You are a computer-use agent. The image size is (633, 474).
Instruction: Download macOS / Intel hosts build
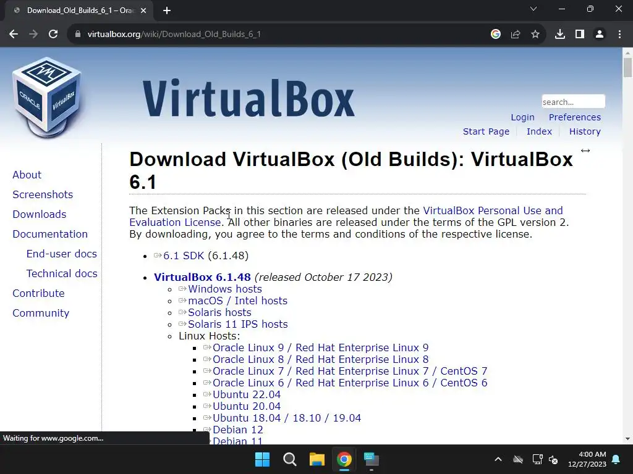(238, 301)
